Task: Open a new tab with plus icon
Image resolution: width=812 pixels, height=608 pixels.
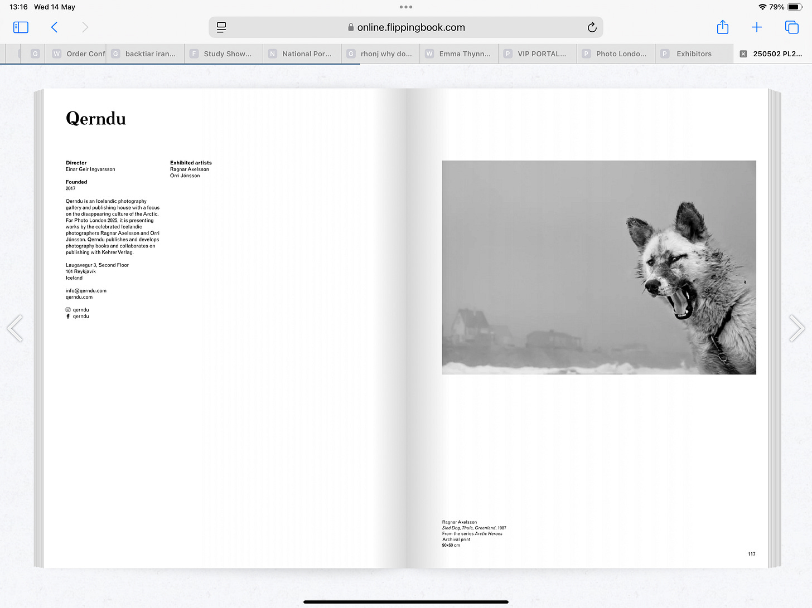Action: click(757, 27)
